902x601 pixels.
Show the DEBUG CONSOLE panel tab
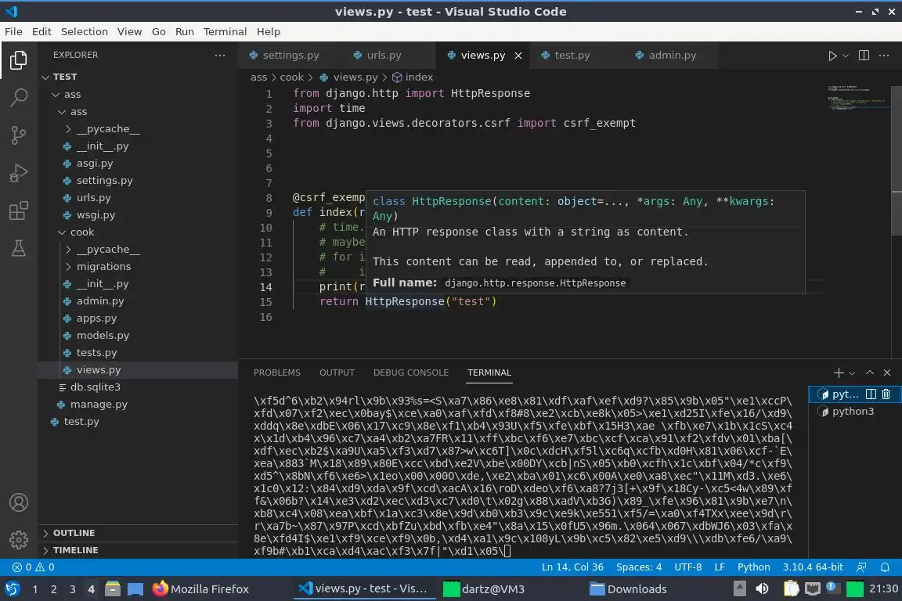pyautogui.click(x=411, y=372)
